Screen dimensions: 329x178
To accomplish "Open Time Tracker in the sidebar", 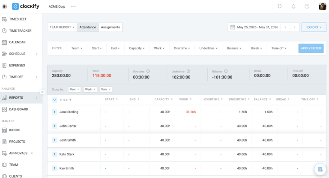I will [x=20, y=31].
